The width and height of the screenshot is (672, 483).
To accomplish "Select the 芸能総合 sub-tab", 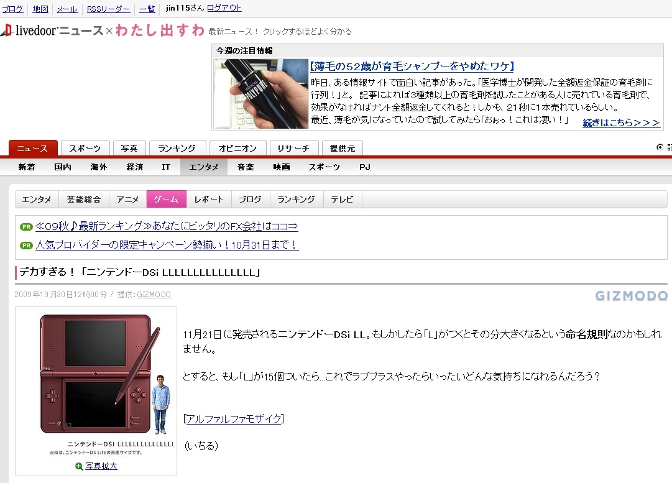I will [x=84, y=200].
